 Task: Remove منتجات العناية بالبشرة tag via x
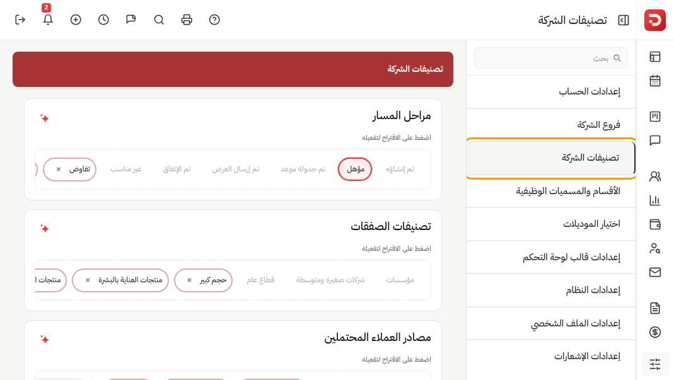(88, 280)
